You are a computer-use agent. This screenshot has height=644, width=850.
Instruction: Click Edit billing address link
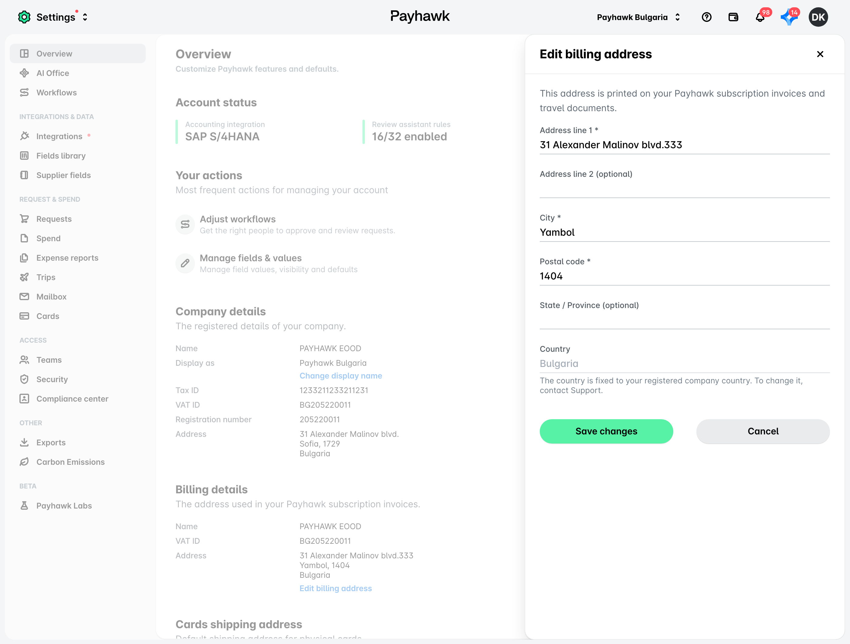pos(335,588)
